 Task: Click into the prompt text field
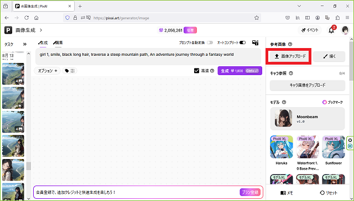pyautogui.click(x=148, y=56)
